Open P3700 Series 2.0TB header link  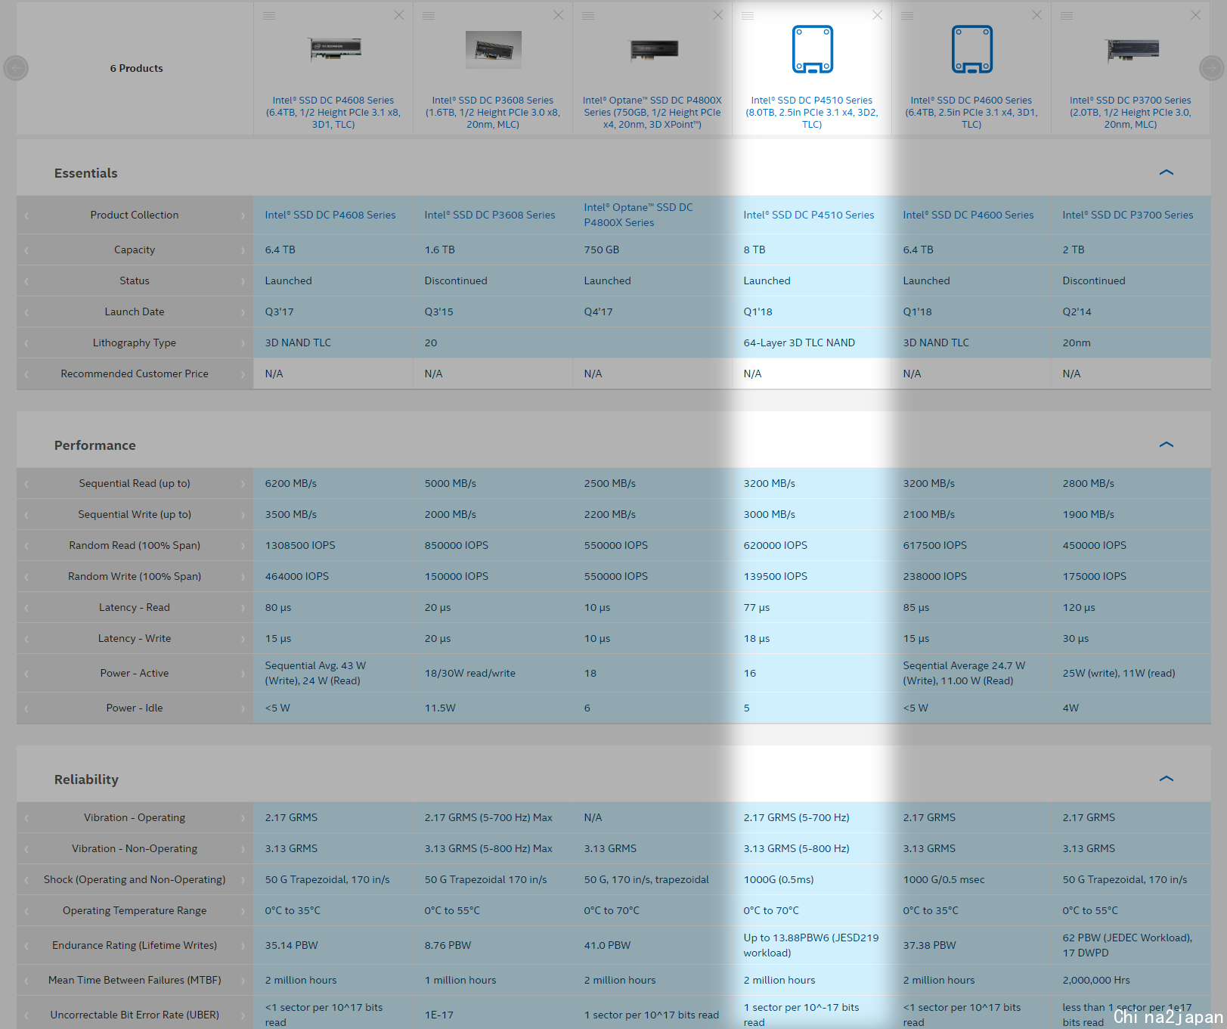pos(1130,112)
